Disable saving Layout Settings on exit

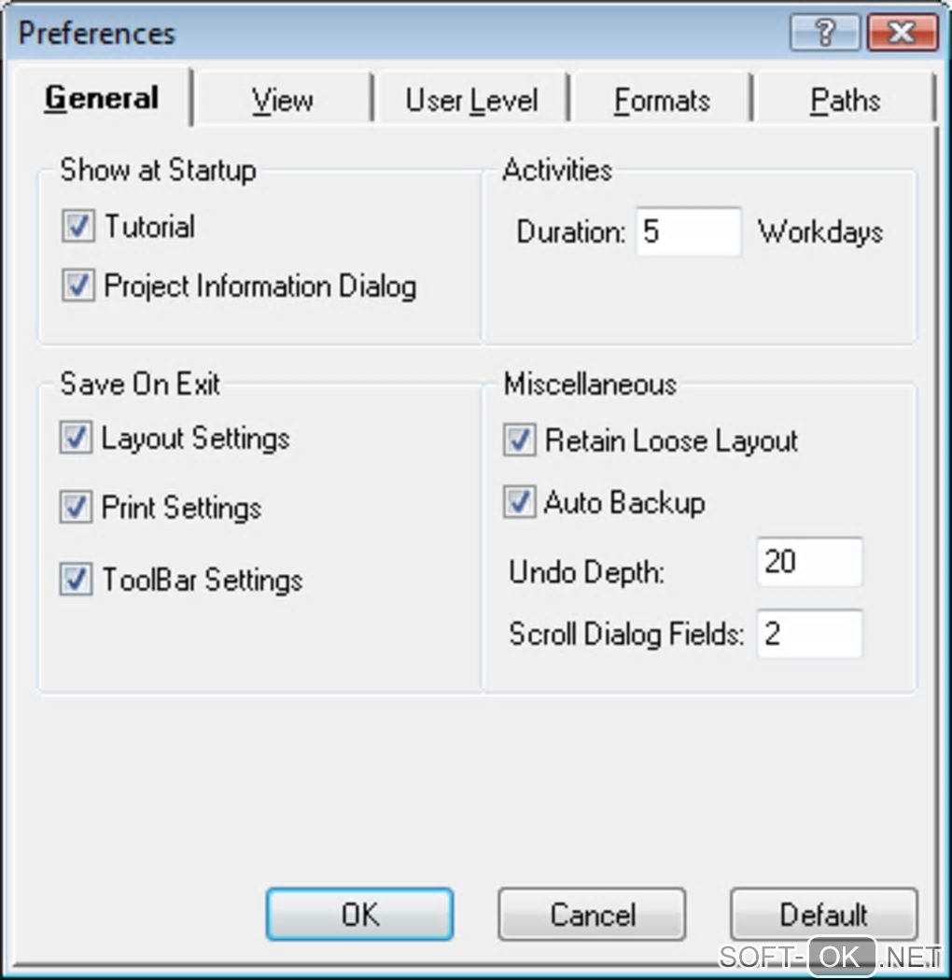tap(76, 438)
